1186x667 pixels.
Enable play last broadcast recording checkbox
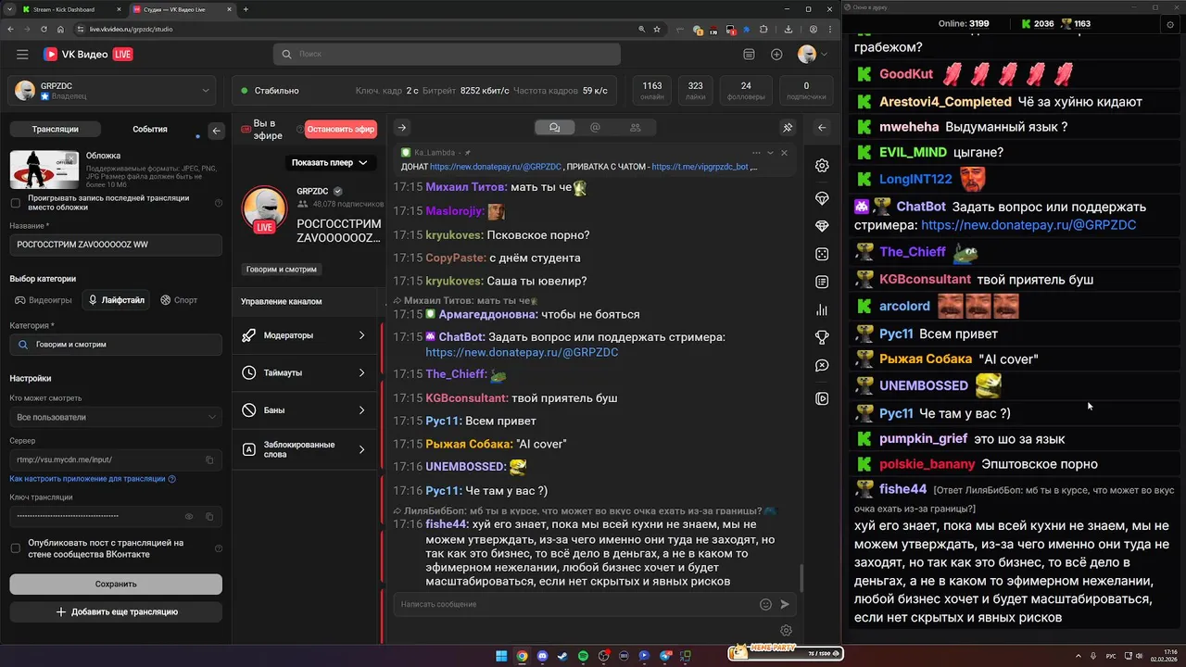15,203
